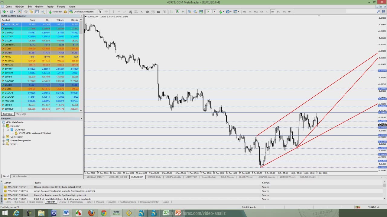Open the templates dropdown
The height and width of the screenshot is (217, 387).
coord(236,12)
